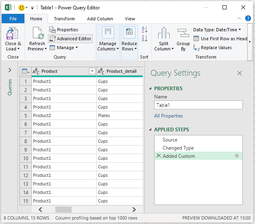Screen dimensions: 255x224
Task: Click the Refresh Preview icon
Action: (x=37, y=34)
